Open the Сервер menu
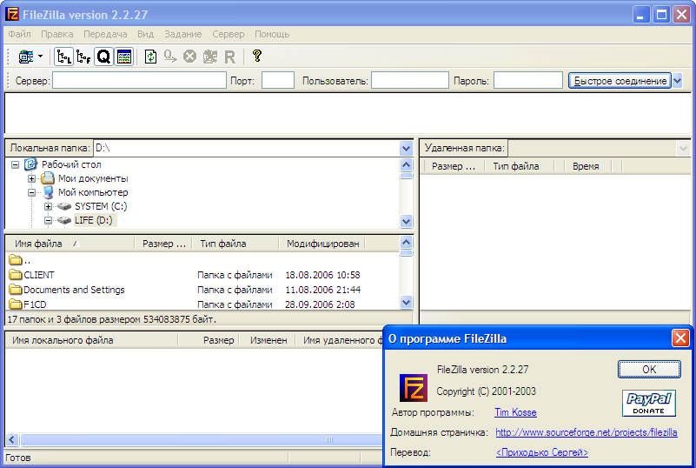This screenshot has width=696, height=468. click(x=229, y=34)
